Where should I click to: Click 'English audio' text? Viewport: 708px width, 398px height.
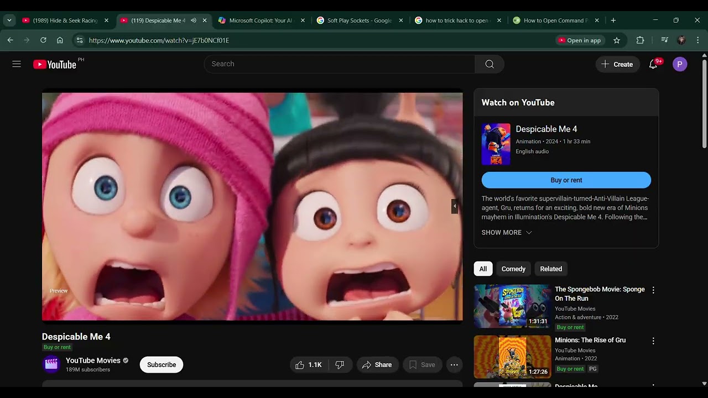(x=532, y=151)
